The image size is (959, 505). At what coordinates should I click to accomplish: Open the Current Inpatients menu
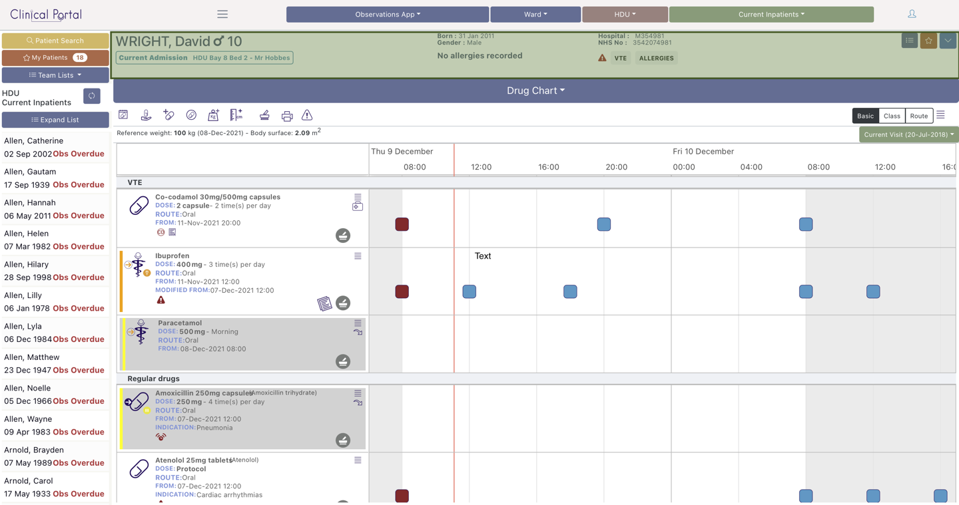coord(771,15)
